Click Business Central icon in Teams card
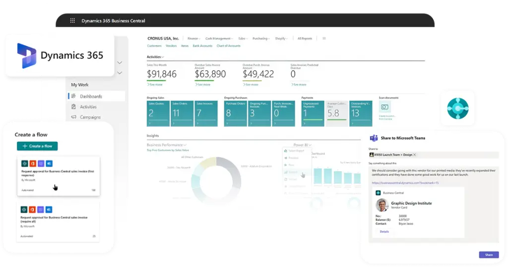 coord(378,193)
